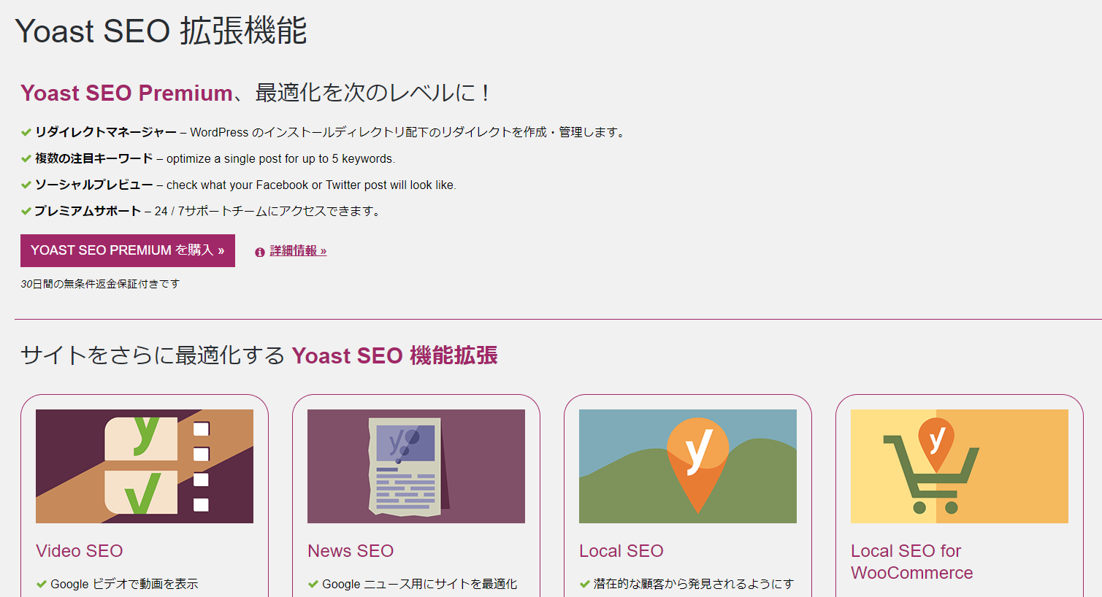This screenshot has height=597, width=1102.
Task: Click the 複数の注目キーワード feature text
Action: click(94, 158)
